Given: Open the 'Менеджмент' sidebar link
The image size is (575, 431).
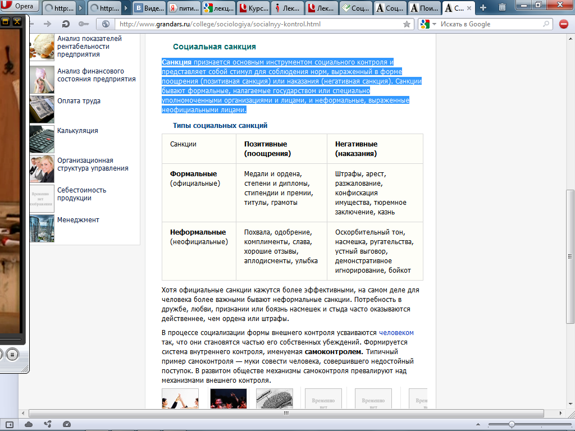Looking at the screenshot, I should point(78,219).
